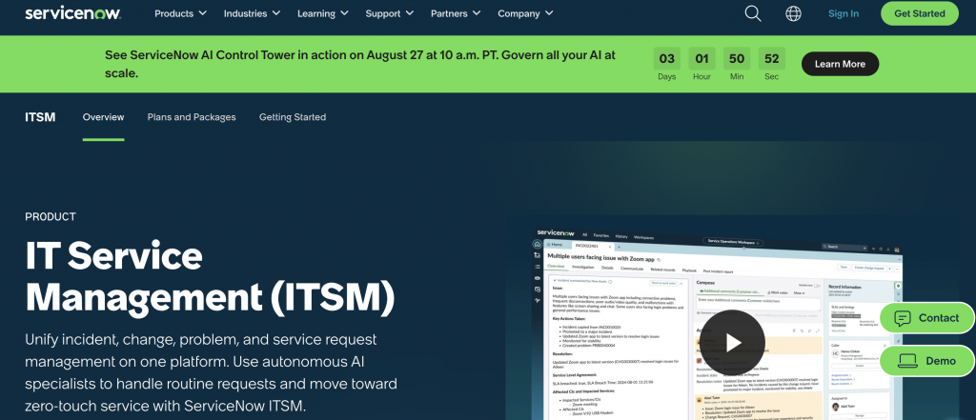Open the Support dropdown
This screenshot has width=976, height=420.
(390, 13)
